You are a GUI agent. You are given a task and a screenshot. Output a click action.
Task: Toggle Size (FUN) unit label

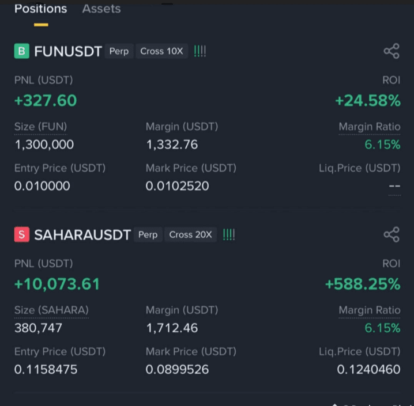(41, 127)
